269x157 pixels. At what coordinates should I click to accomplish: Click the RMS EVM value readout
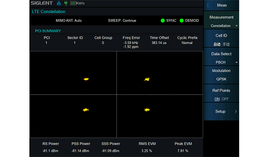click(x=147, y=151)
